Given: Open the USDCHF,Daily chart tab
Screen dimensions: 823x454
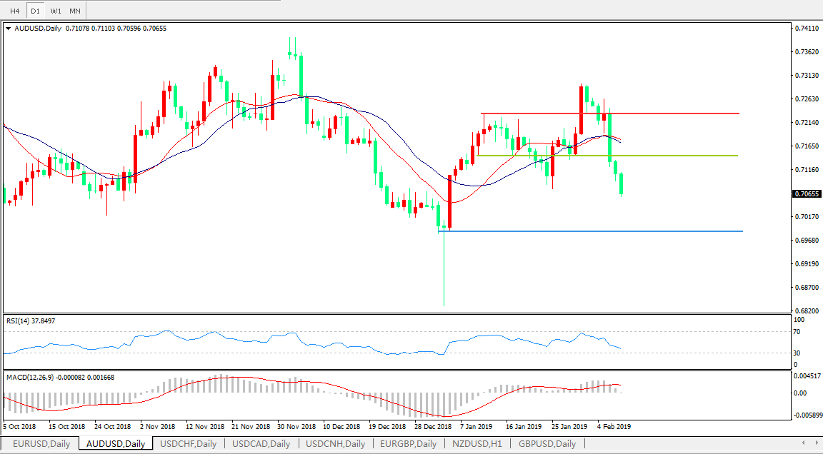Looking at the screenshot, I should click(x=188, y=444).
